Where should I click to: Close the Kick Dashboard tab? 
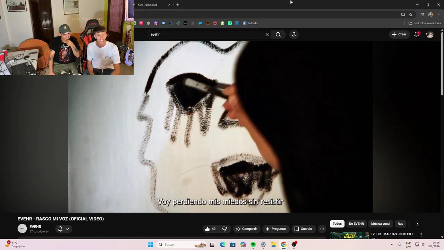pyautogui.click(x=169, y=5)
